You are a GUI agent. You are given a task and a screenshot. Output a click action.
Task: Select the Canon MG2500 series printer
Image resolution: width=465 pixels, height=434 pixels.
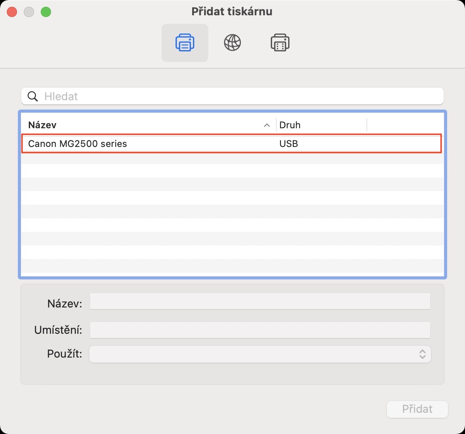click(x=78, y=144)
